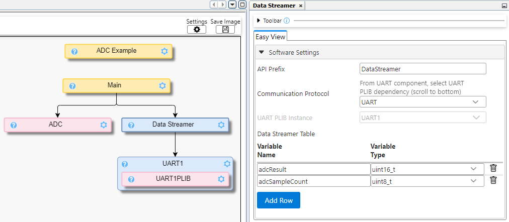Open the Communication Protocol UART dropdown
509x222 pixels.
(x=423, y=102)
